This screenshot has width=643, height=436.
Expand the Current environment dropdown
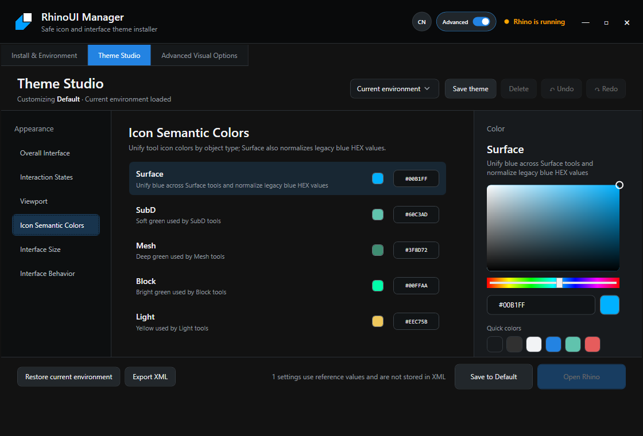[394, 88]
